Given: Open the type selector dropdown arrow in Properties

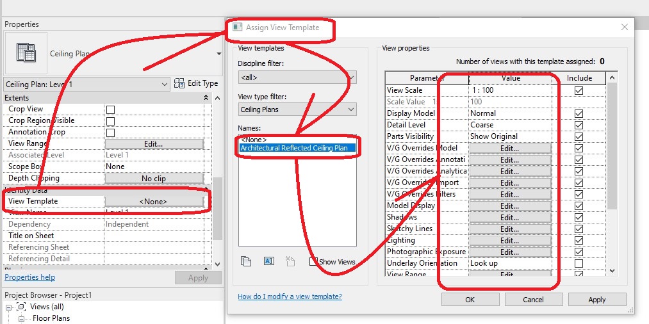Looking at the screenshot, I should (x=218, y=54).
